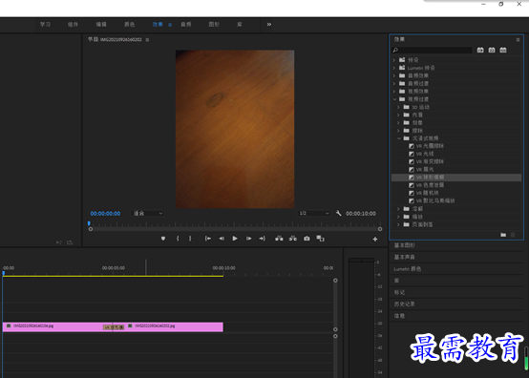Screen dimensions: 529x378
Task: Toggle the YUV Effects filter icon
Action: coord(503,50)
